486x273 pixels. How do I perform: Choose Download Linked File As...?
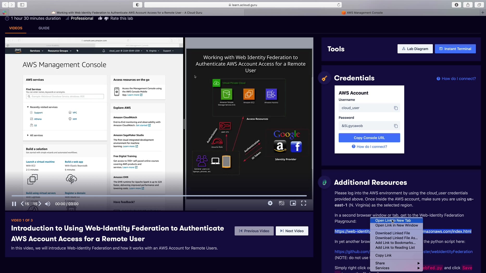396,238
